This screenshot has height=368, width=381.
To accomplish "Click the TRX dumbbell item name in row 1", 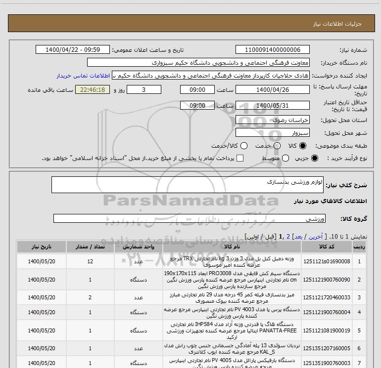I will (x=232, y=261).
